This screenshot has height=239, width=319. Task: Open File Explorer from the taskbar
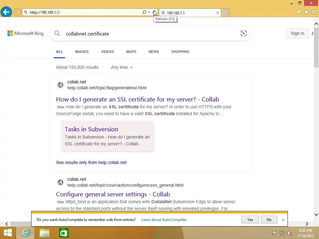(44, 233)
